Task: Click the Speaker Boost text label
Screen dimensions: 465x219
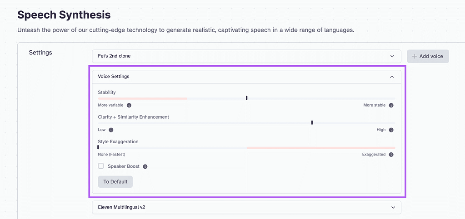Action: point(124,166)
